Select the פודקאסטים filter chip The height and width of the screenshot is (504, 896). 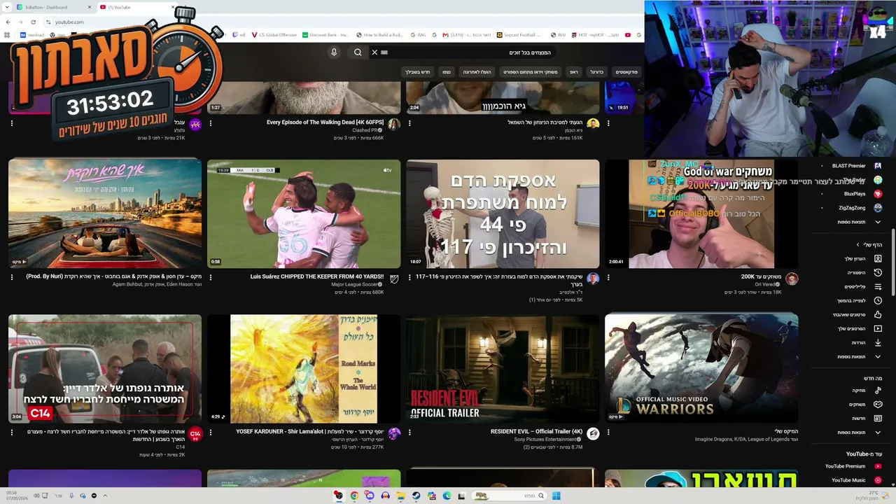coord(626,72)
